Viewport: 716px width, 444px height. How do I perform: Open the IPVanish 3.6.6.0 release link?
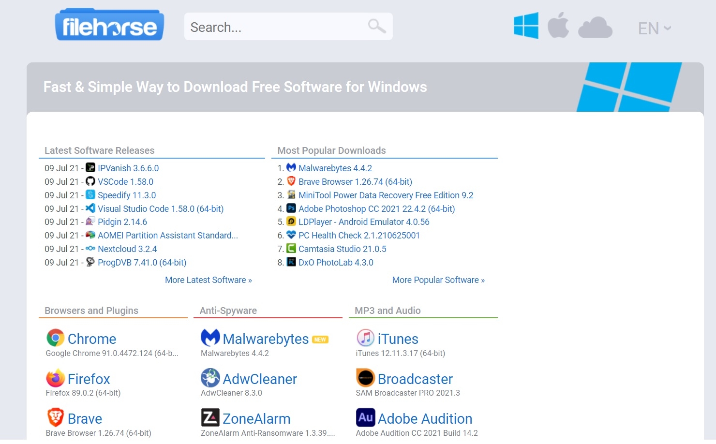click(128, 168)
